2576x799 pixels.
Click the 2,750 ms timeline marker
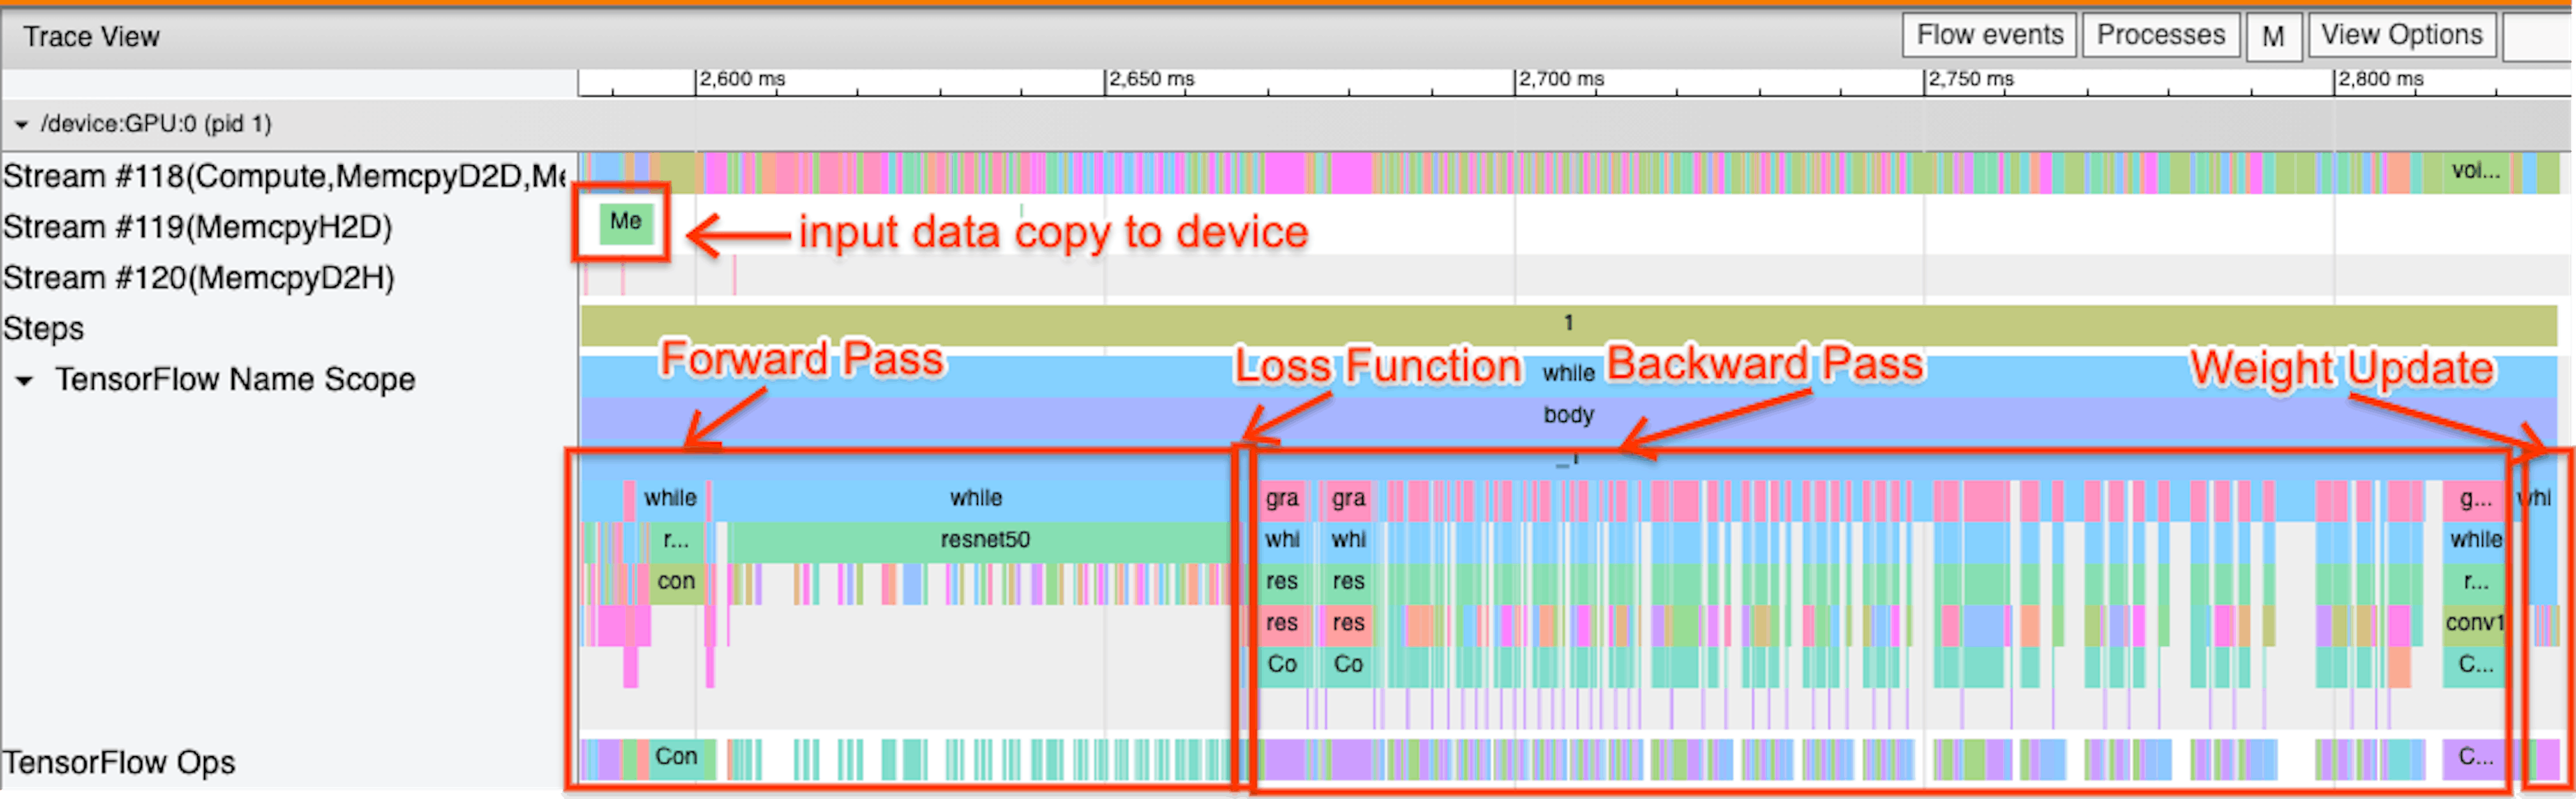click(1971, 80)
